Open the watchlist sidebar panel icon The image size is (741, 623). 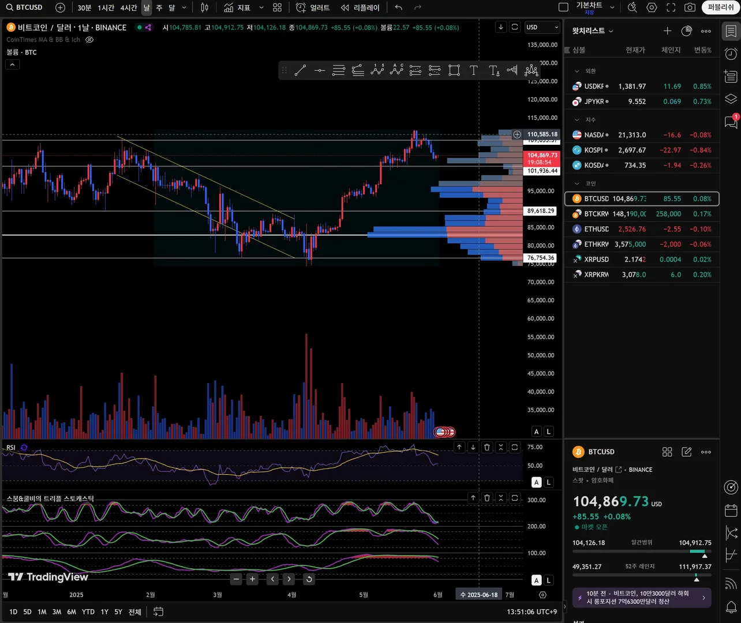[731, 31]
